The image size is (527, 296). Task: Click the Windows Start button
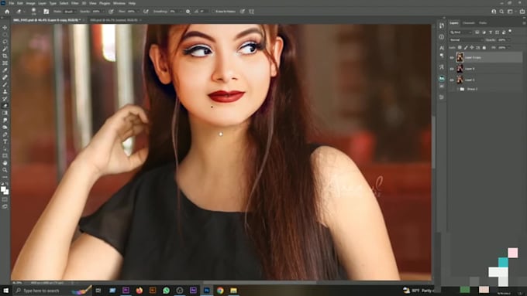(5, 291)
